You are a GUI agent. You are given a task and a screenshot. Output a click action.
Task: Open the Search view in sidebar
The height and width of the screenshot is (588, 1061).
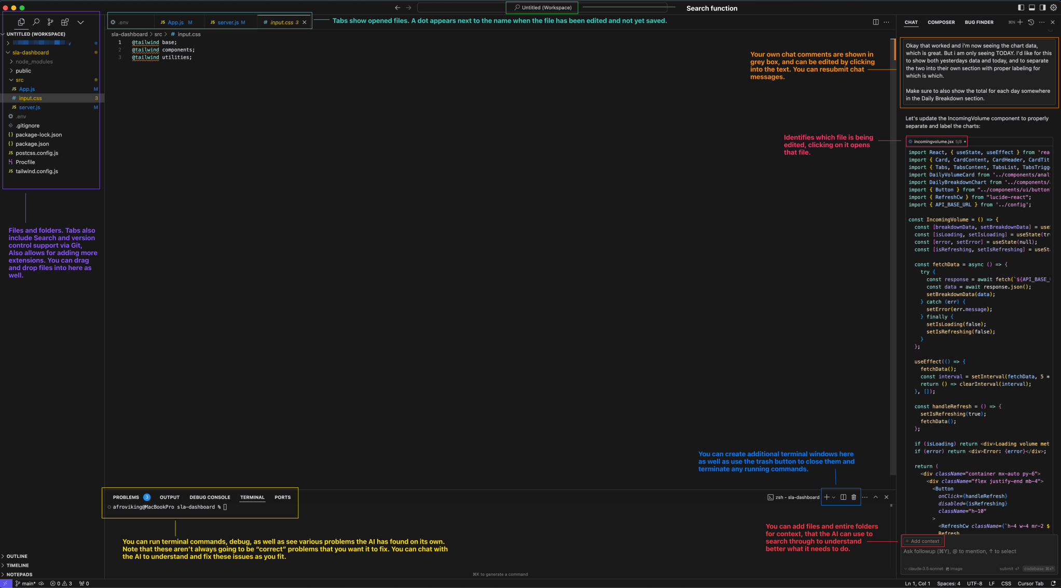pos(36,22)
